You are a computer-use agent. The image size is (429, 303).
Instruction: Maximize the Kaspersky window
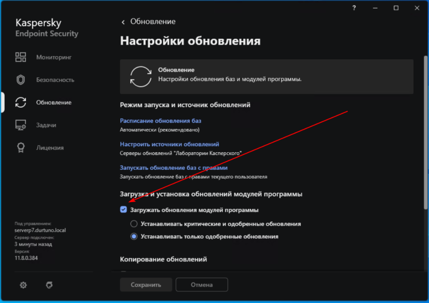pyautogui.click(x=396, y=8)
